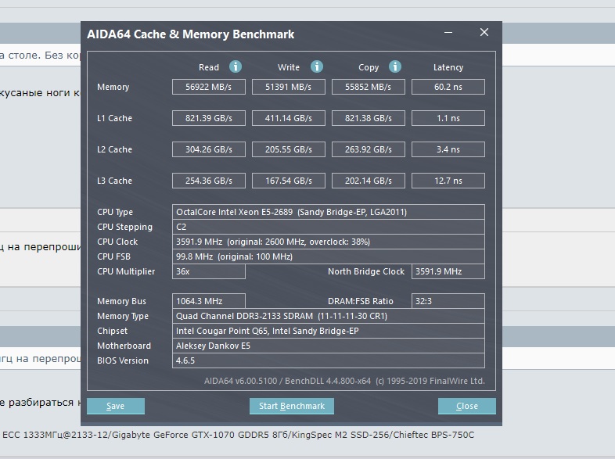This screenshot has height=459, width=615.
Task: Click the Memory row label
Action: [113, 87]
